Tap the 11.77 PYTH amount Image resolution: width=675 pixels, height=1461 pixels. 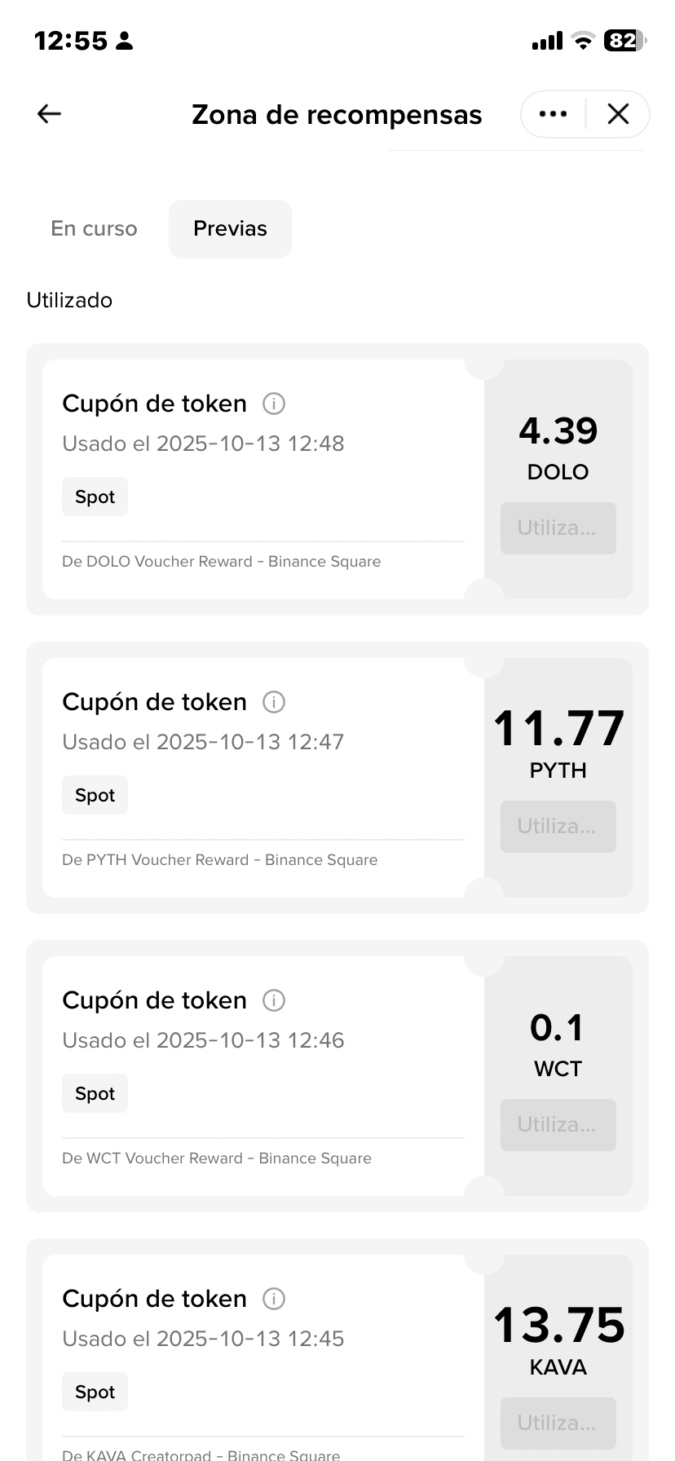[558, 728]
